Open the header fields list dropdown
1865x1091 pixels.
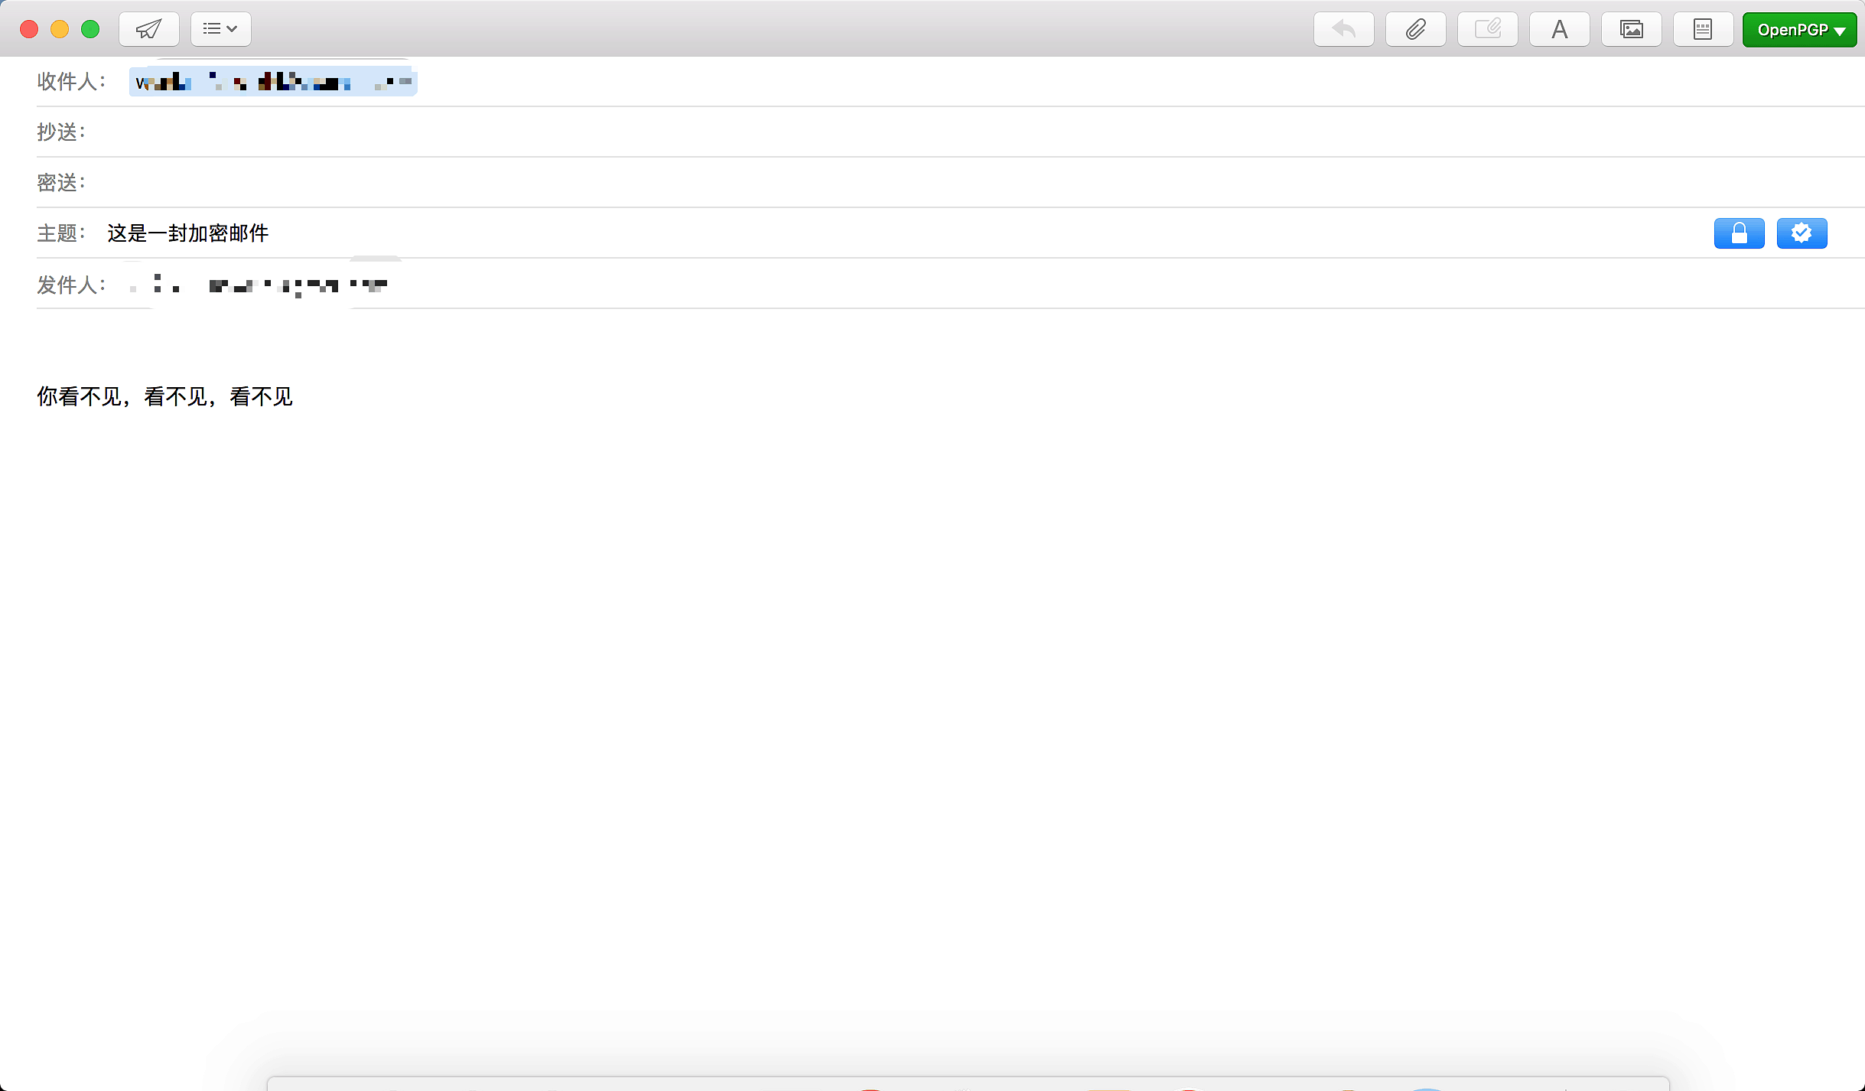click(x=220, y=30)
